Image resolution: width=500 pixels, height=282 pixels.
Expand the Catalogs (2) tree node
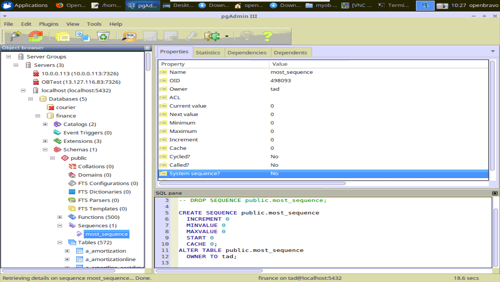(45, 124)
